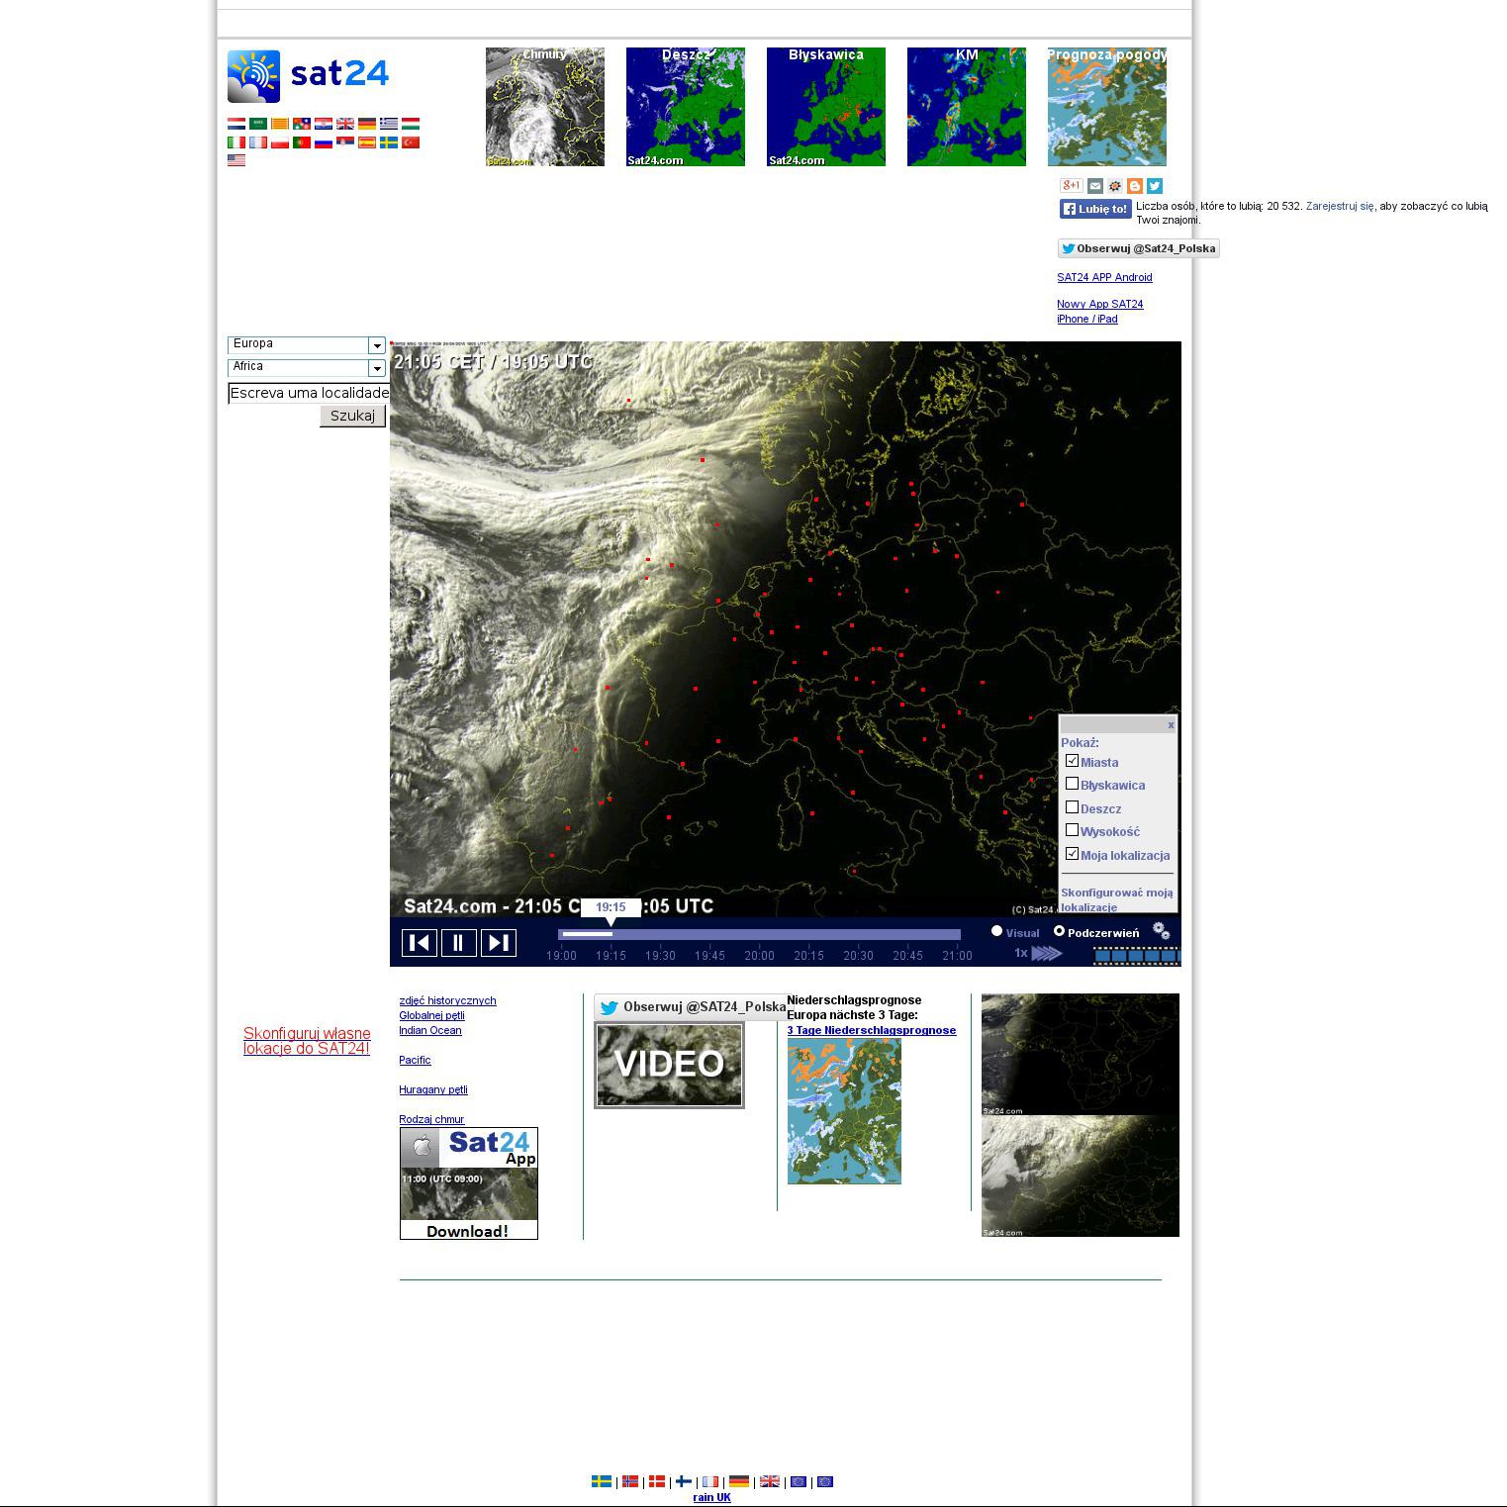Viewport: 1507px width, 1507px height.
Task: Uncheck the Miasta checkbox
Action: coord(1072,762)
